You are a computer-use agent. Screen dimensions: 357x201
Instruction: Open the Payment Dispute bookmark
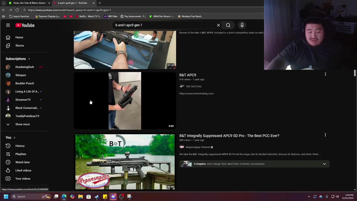pyautogui.click(x=47, y=16)
